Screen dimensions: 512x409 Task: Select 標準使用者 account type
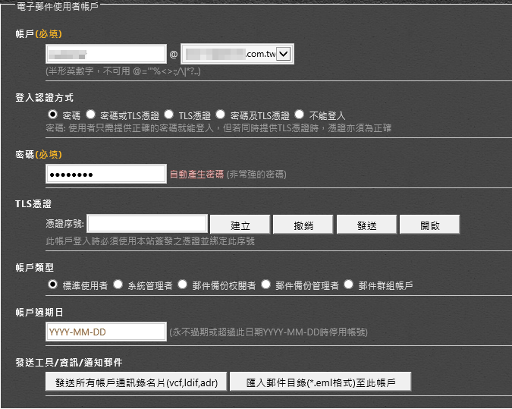click(52, 285)
